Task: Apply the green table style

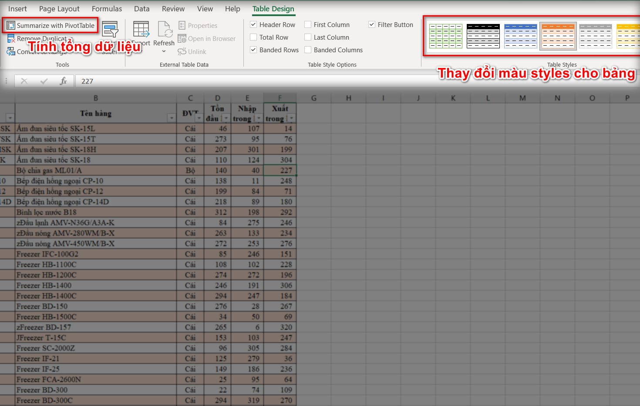Action: pyautogui.click(x=445, y=36)
